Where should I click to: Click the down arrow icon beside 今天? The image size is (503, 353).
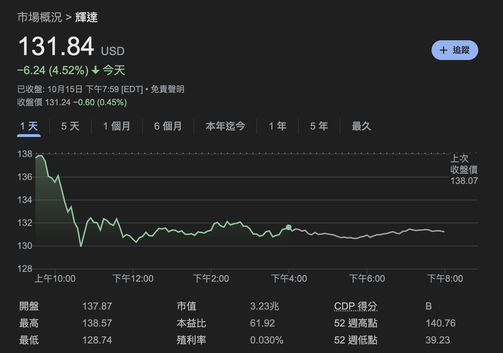(95, 70)
